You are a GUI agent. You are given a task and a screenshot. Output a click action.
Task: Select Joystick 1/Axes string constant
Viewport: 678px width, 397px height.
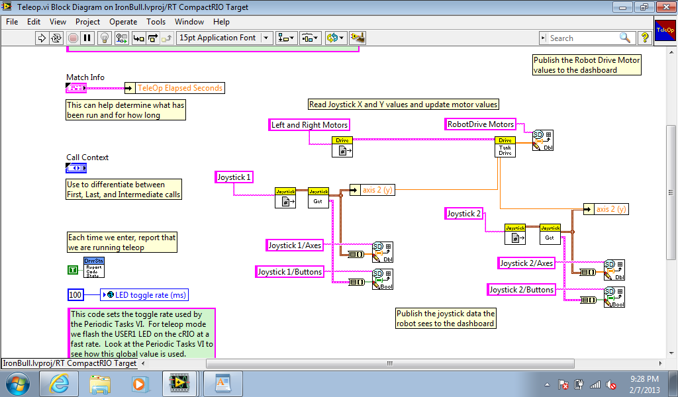tap(295, 245)
